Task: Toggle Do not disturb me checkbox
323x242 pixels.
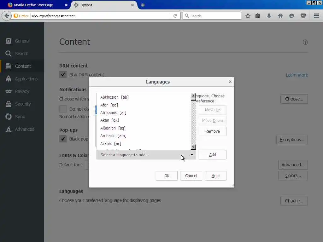Action: coord(63,109)
